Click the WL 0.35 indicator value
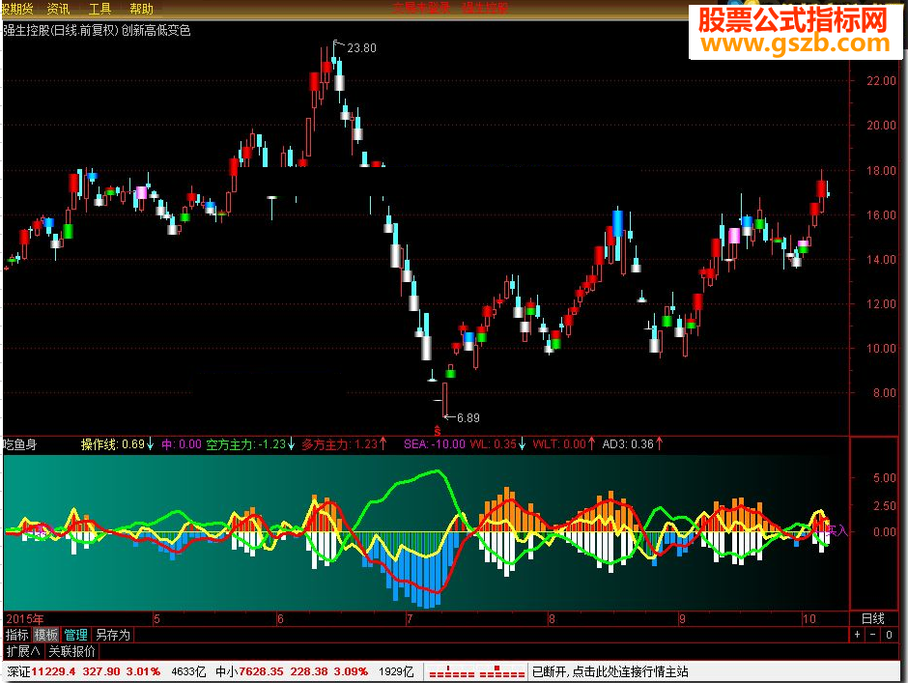Viewport: 908px width, 683px height. click(x=497, y=444)
